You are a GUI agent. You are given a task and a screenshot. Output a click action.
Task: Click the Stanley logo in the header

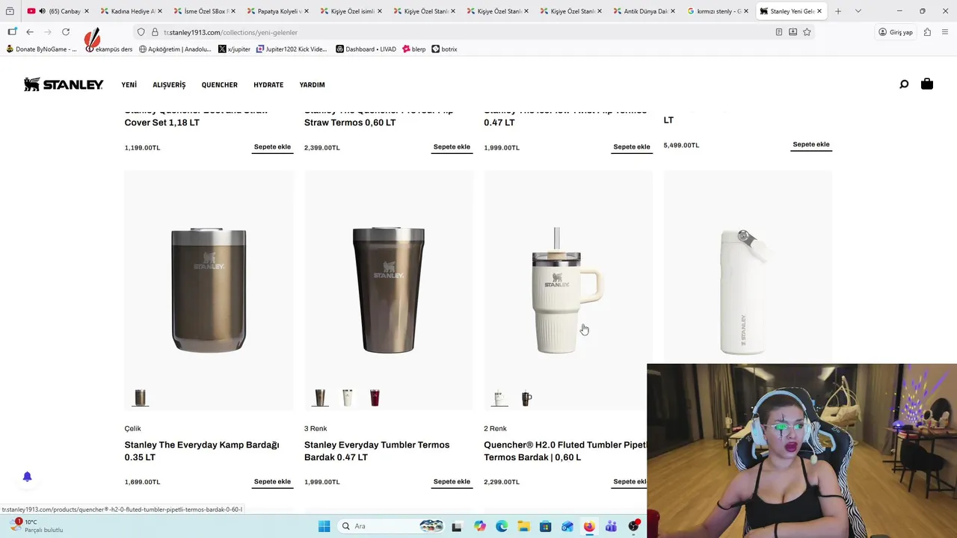point(64,84)
